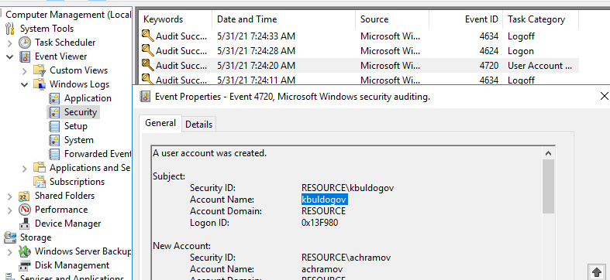Click the Disk Management icon

tap(25, 265)
